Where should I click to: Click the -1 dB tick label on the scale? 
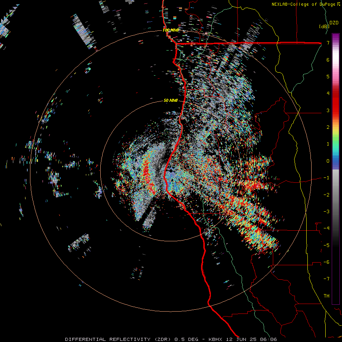click(326, 178)
